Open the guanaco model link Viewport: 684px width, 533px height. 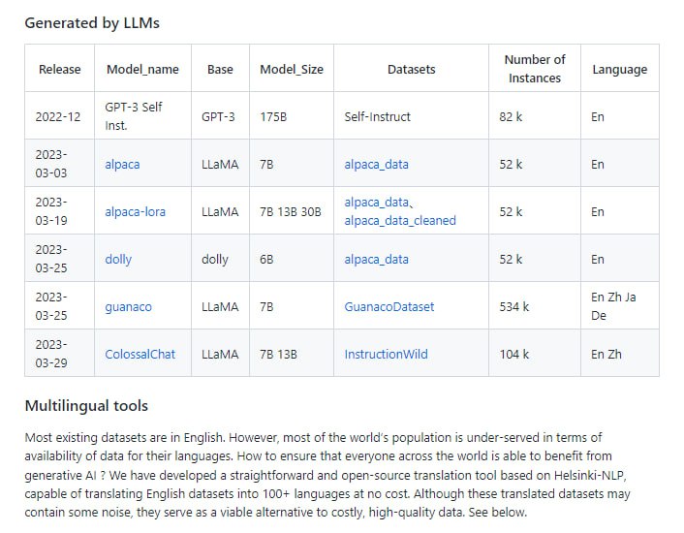pos(128,306)
